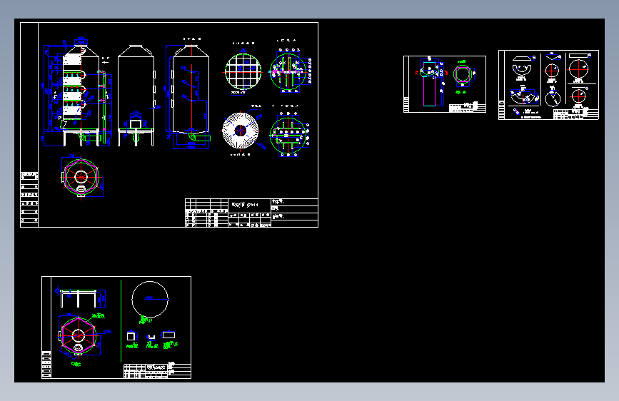This screenshot has width=619, height=401.
Task: Select the title block of the small middle sheet
Action: tap(467, 107)
